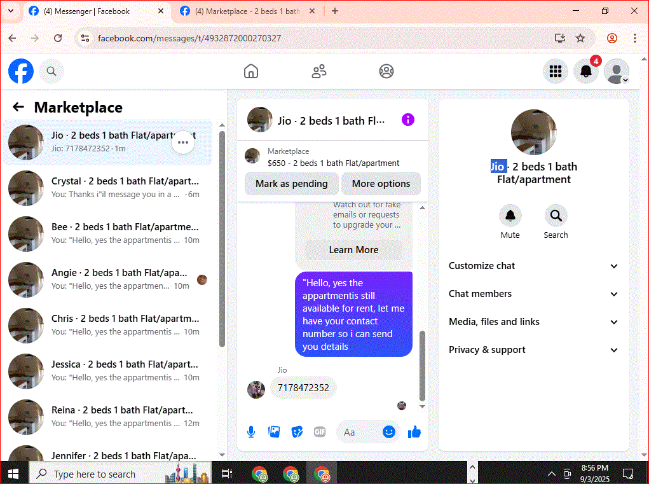Click Jio's avatar beside message 7178472352
This screenshot has height=484, width=649.
(256, 390)
